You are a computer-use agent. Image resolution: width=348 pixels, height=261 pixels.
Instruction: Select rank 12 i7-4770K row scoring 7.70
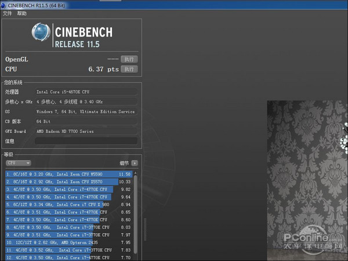69,258
